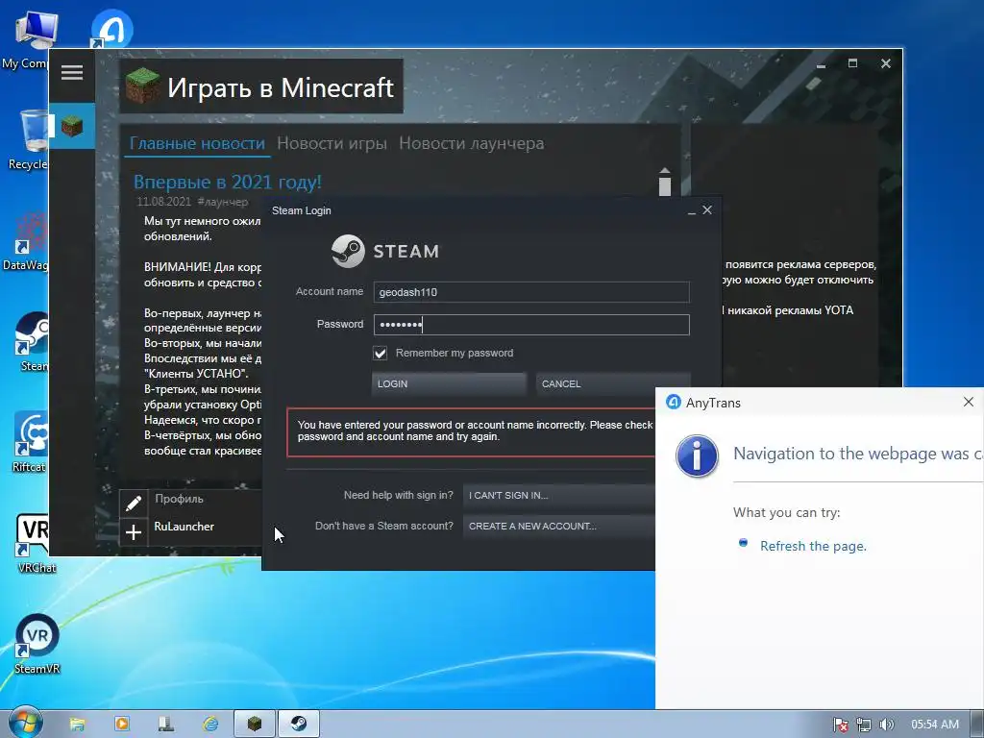
Task: Minimize the Minecraft launcher window
Action: pyautogui.click(x=821, y=64)
